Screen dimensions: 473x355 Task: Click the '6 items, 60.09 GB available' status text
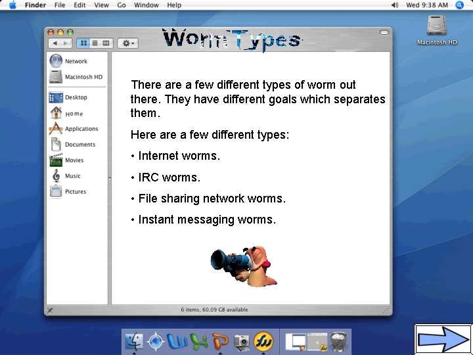point(214,310)
